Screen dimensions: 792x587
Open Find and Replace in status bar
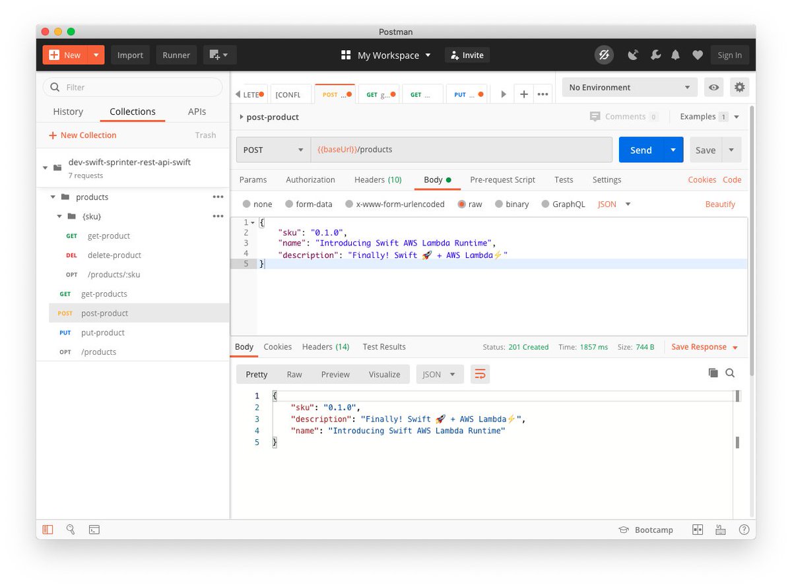tap(71, 530)
